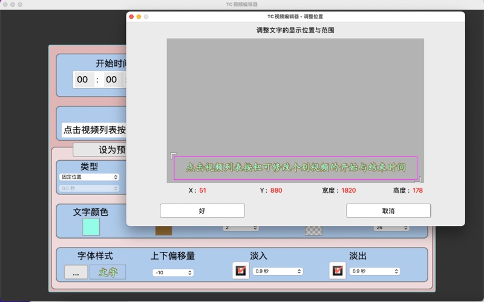Click the 设为预 preset button
484x302 pixels.
(100, 150)
